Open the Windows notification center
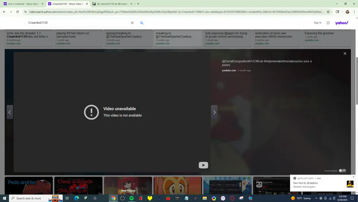358x202 pixels. 352,198
